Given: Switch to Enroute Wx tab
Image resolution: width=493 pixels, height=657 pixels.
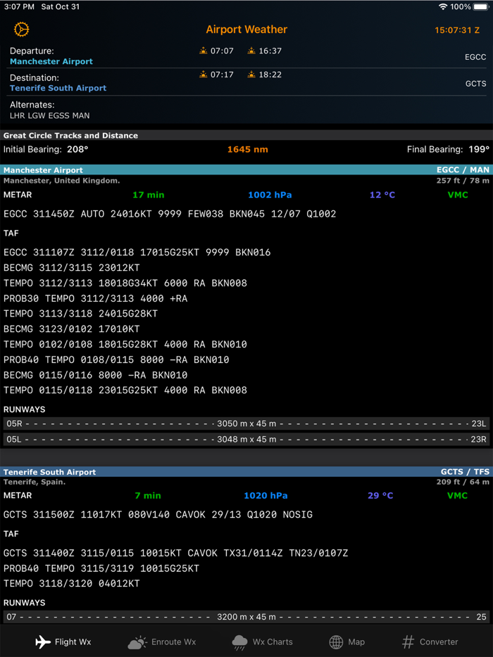Looking at the screenshot, I should [162, 642].
